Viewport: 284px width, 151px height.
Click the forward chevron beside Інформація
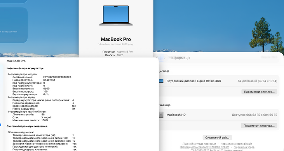tap(164, 58)
